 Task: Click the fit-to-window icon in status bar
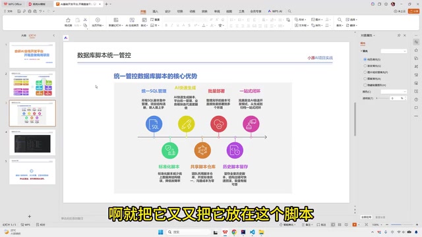[x=367, y=224]
